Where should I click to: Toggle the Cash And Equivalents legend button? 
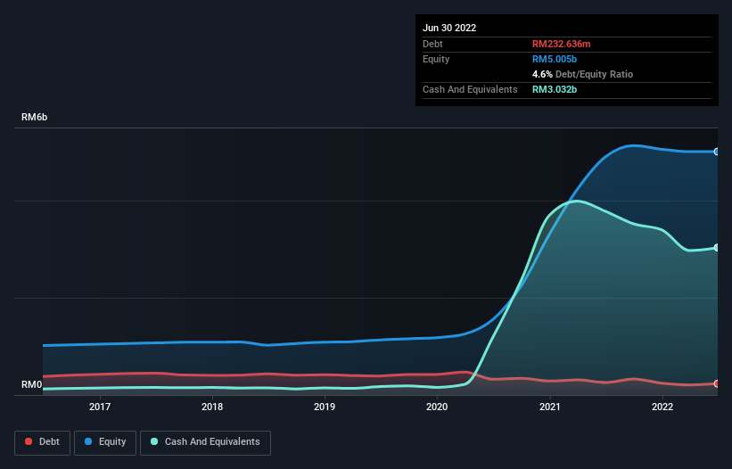pyautogui.click(x=205, y=442)
